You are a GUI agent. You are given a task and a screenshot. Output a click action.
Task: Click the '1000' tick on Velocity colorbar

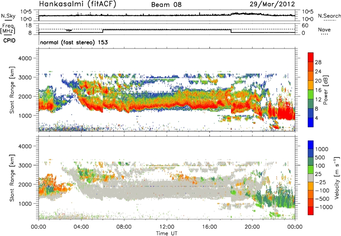pos(322,149)
